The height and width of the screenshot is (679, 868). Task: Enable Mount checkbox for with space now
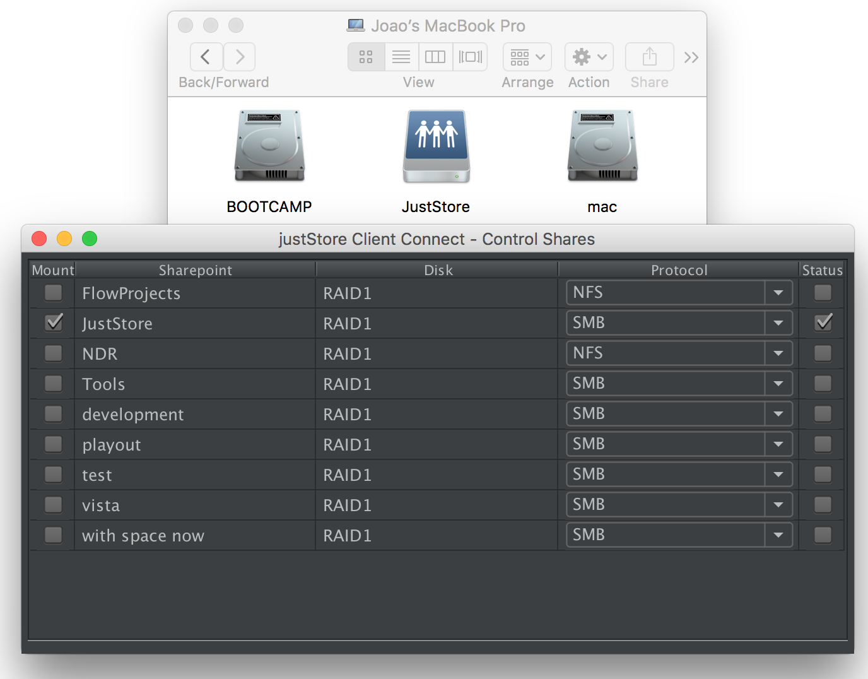(x=54, y=535)
